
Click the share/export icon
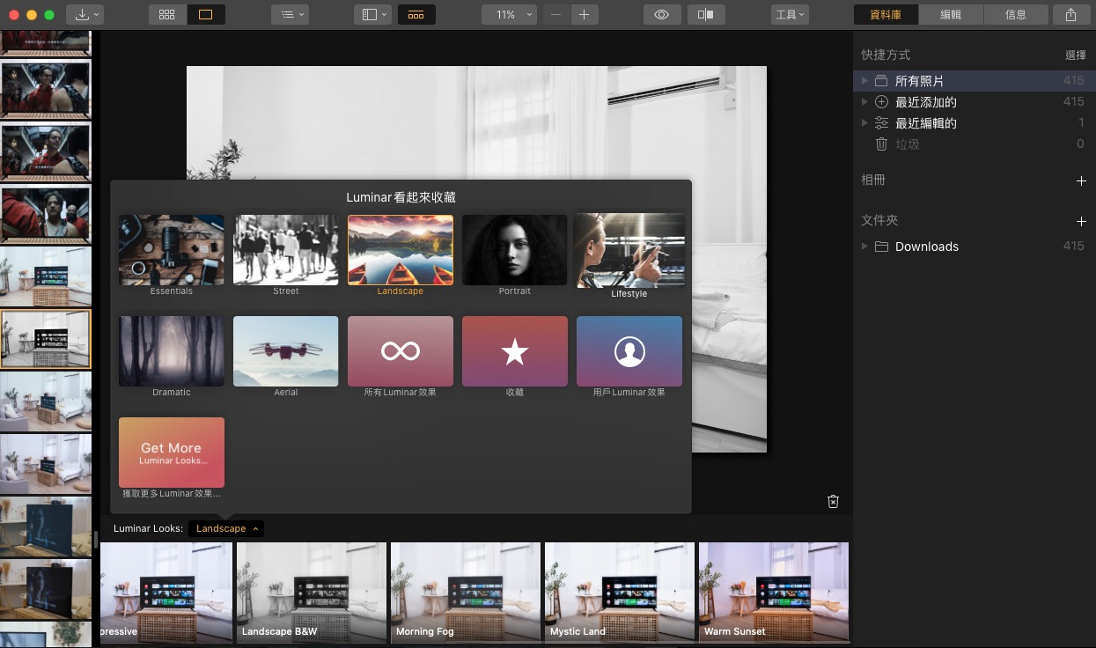coord(1070,15)
